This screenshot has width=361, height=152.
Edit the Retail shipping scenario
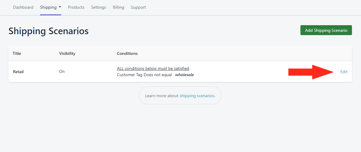coord(344,72)
